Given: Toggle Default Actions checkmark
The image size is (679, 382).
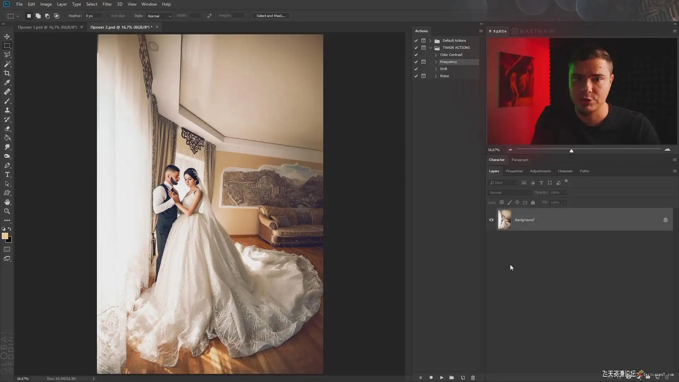Looking at the screenshot, I should coord(416,41).
